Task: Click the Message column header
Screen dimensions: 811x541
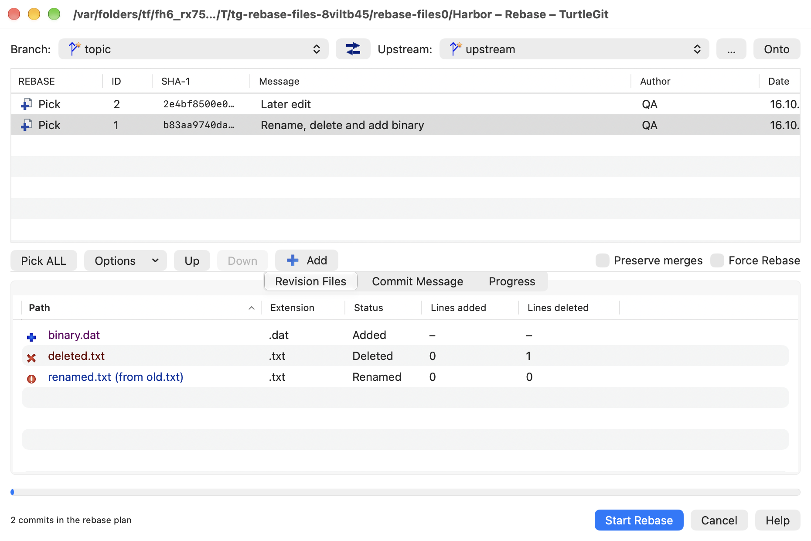Action: coord(440,81)
